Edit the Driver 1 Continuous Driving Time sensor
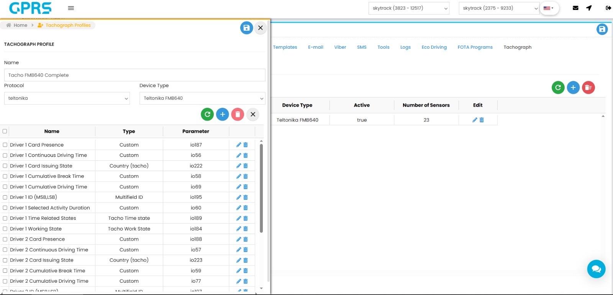The width and height of the screenshot is (613, 295). (x=239, y=155)
